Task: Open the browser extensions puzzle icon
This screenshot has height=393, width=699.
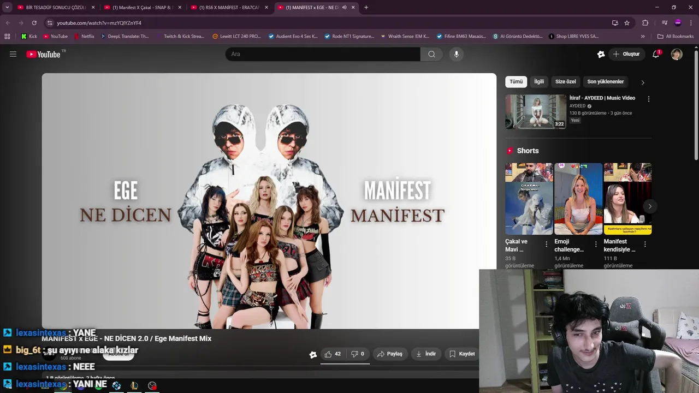Action: [x=645, y=23]
